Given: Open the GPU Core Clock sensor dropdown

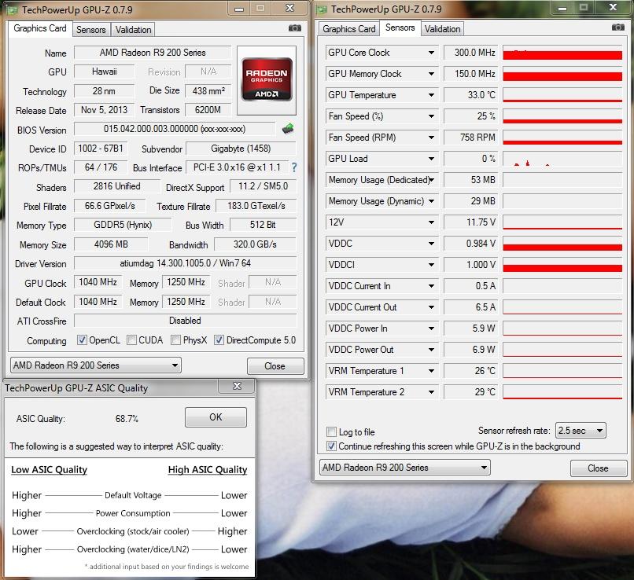Looking at the screenshot, I should coord(431,53).
